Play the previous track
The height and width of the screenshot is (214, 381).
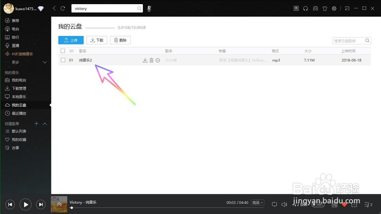pyautogui.click(x=10, y=204)
